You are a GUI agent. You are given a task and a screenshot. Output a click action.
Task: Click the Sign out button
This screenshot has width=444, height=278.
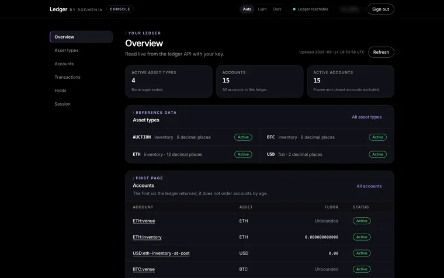pos(380,9)
